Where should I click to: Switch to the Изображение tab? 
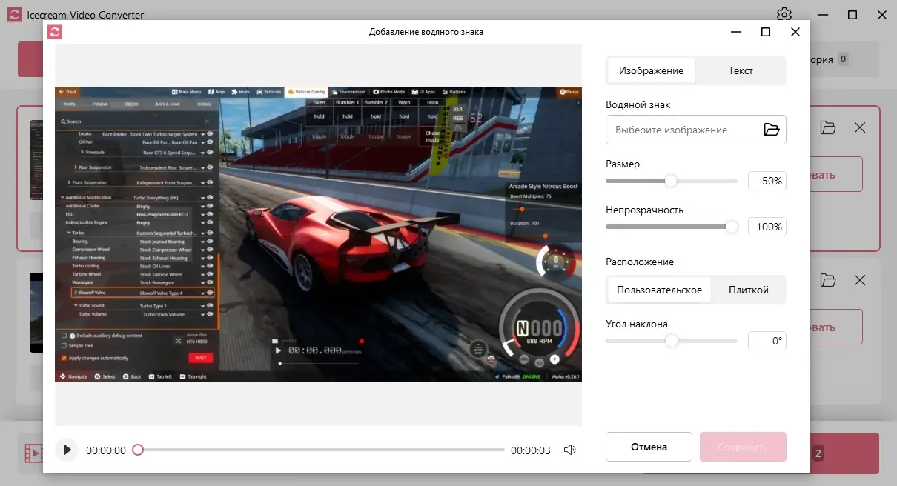pyautogui.click(x=651, y=70)
